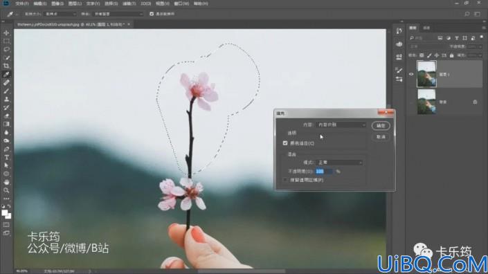Open the workspace switcher icon
488x274 pixels.
click(478, 14)
